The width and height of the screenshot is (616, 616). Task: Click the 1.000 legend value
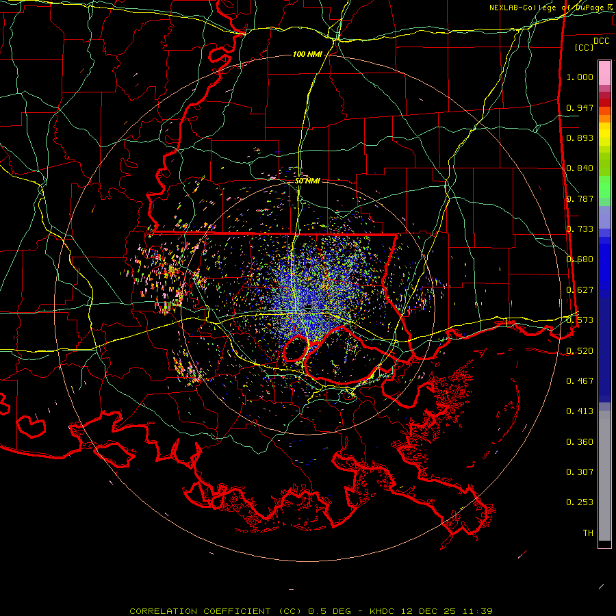tap(580, 77)
